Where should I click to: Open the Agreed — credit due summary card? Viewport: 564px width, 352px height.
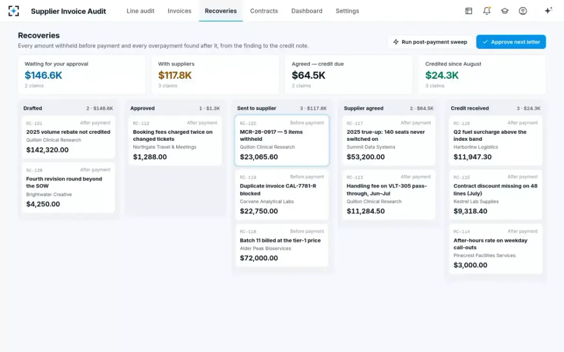point(349,75)
